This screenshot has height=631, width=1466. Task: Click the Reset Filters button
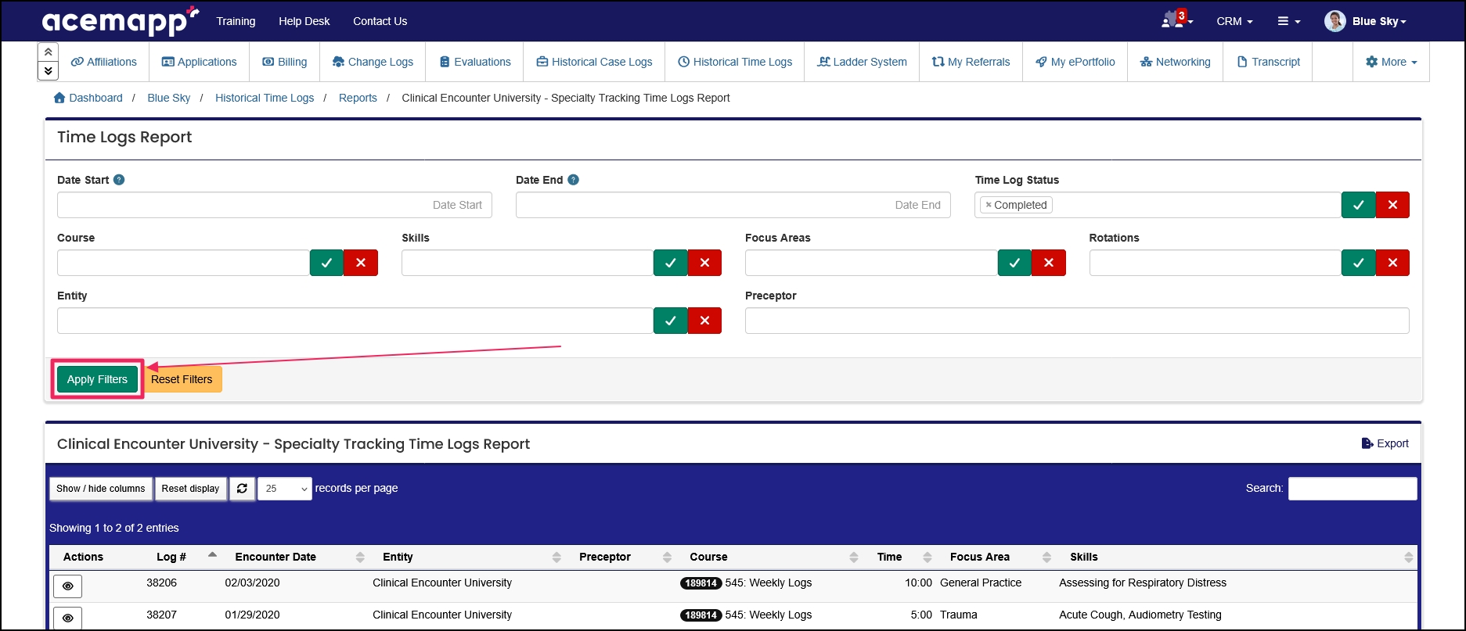(x=182, y=379)
